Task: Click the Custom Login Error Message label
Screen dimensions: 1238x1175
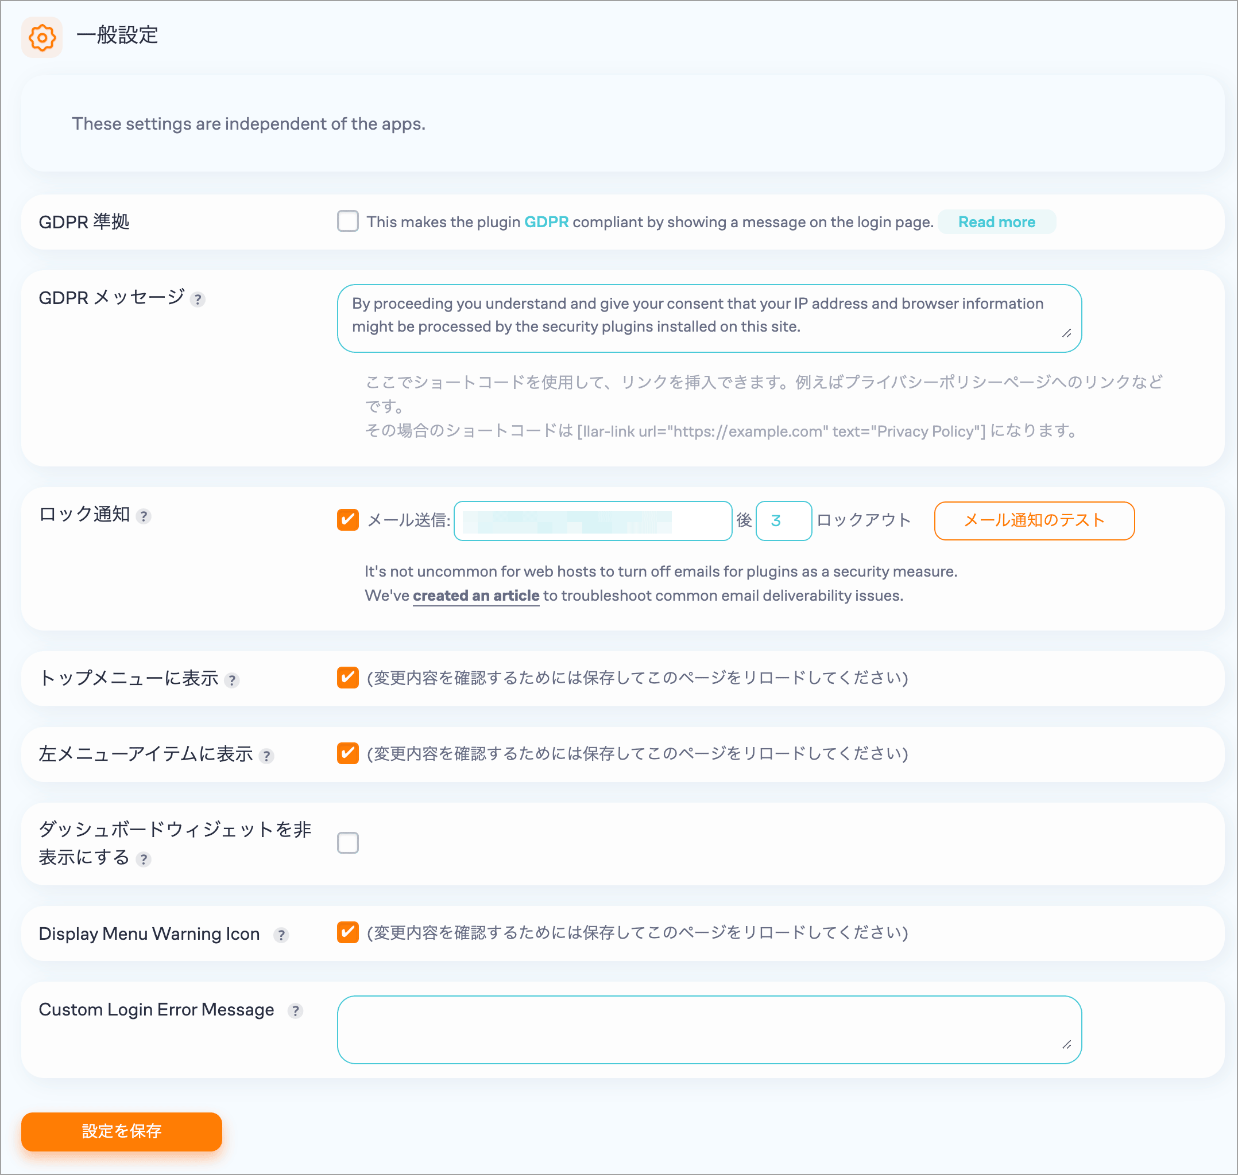Action: click(156, 1010)
